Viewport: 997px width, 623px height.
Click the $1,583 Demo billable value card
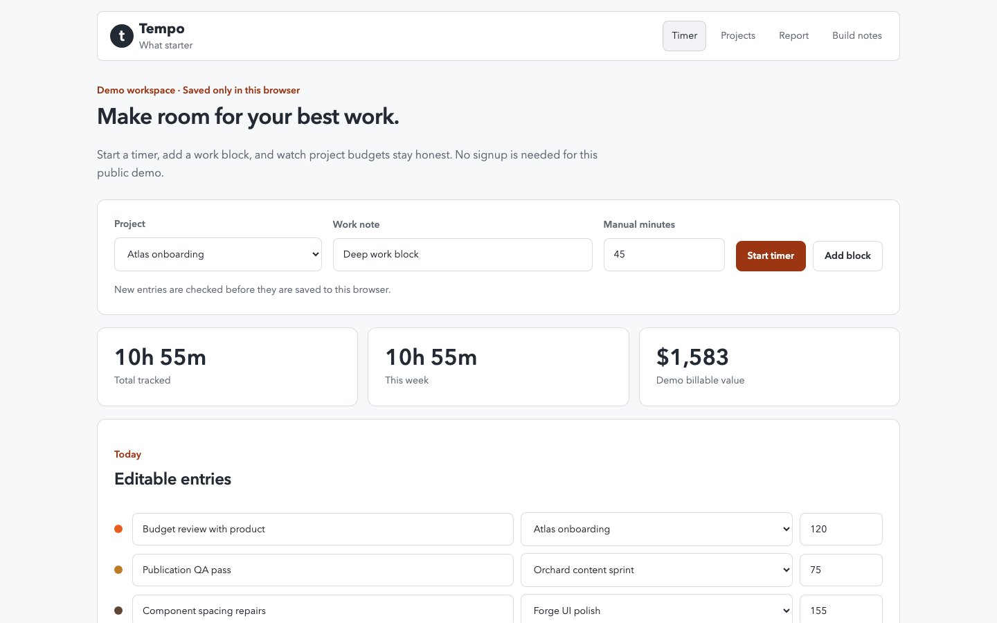pyautogui.click(x=769, y=367)
